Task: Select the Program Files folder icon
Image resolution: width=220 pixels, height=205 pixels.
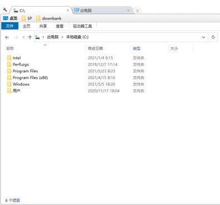Action: (x=9, y=71)
